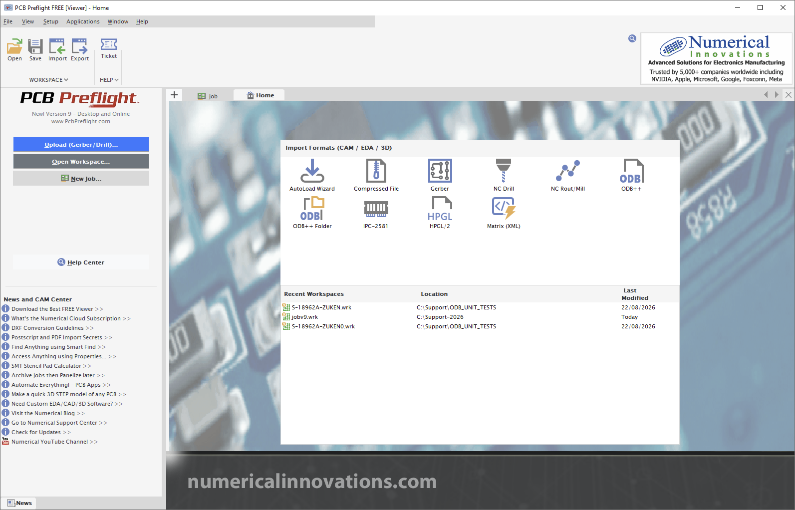Expand the HELP ribbon group dropdown
795x510 pixels.
tap(109, 80)
